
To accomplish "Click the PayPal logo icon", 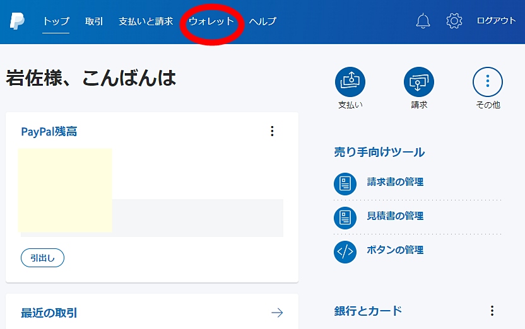I will click(x=17, y=21).
